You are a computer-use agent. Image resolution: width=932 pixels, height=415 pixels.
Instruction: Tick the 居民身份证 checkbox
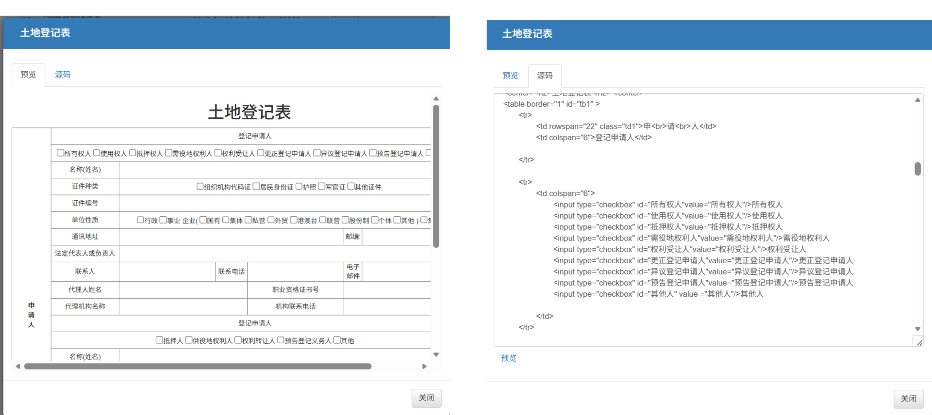pyautogui.click(x=256, y=186)
